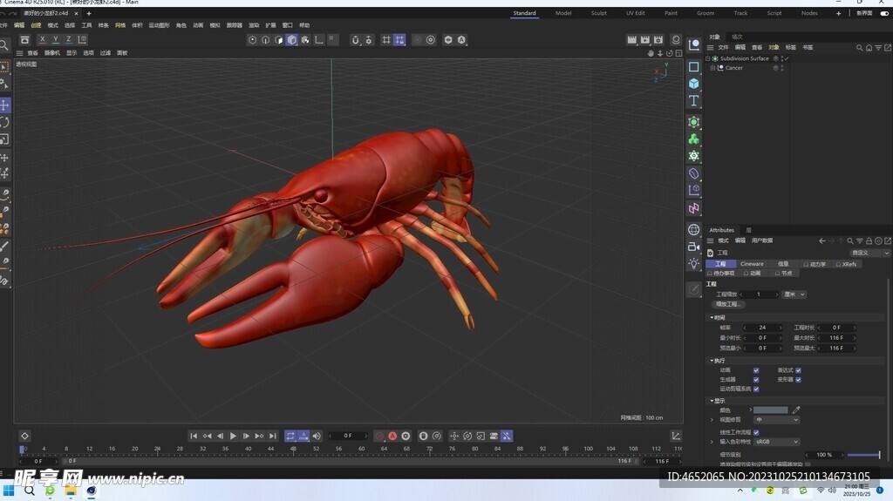Add a Light object from the side palette
The image size is (893, 501).
pyautogui.click(x=693, y=263)
